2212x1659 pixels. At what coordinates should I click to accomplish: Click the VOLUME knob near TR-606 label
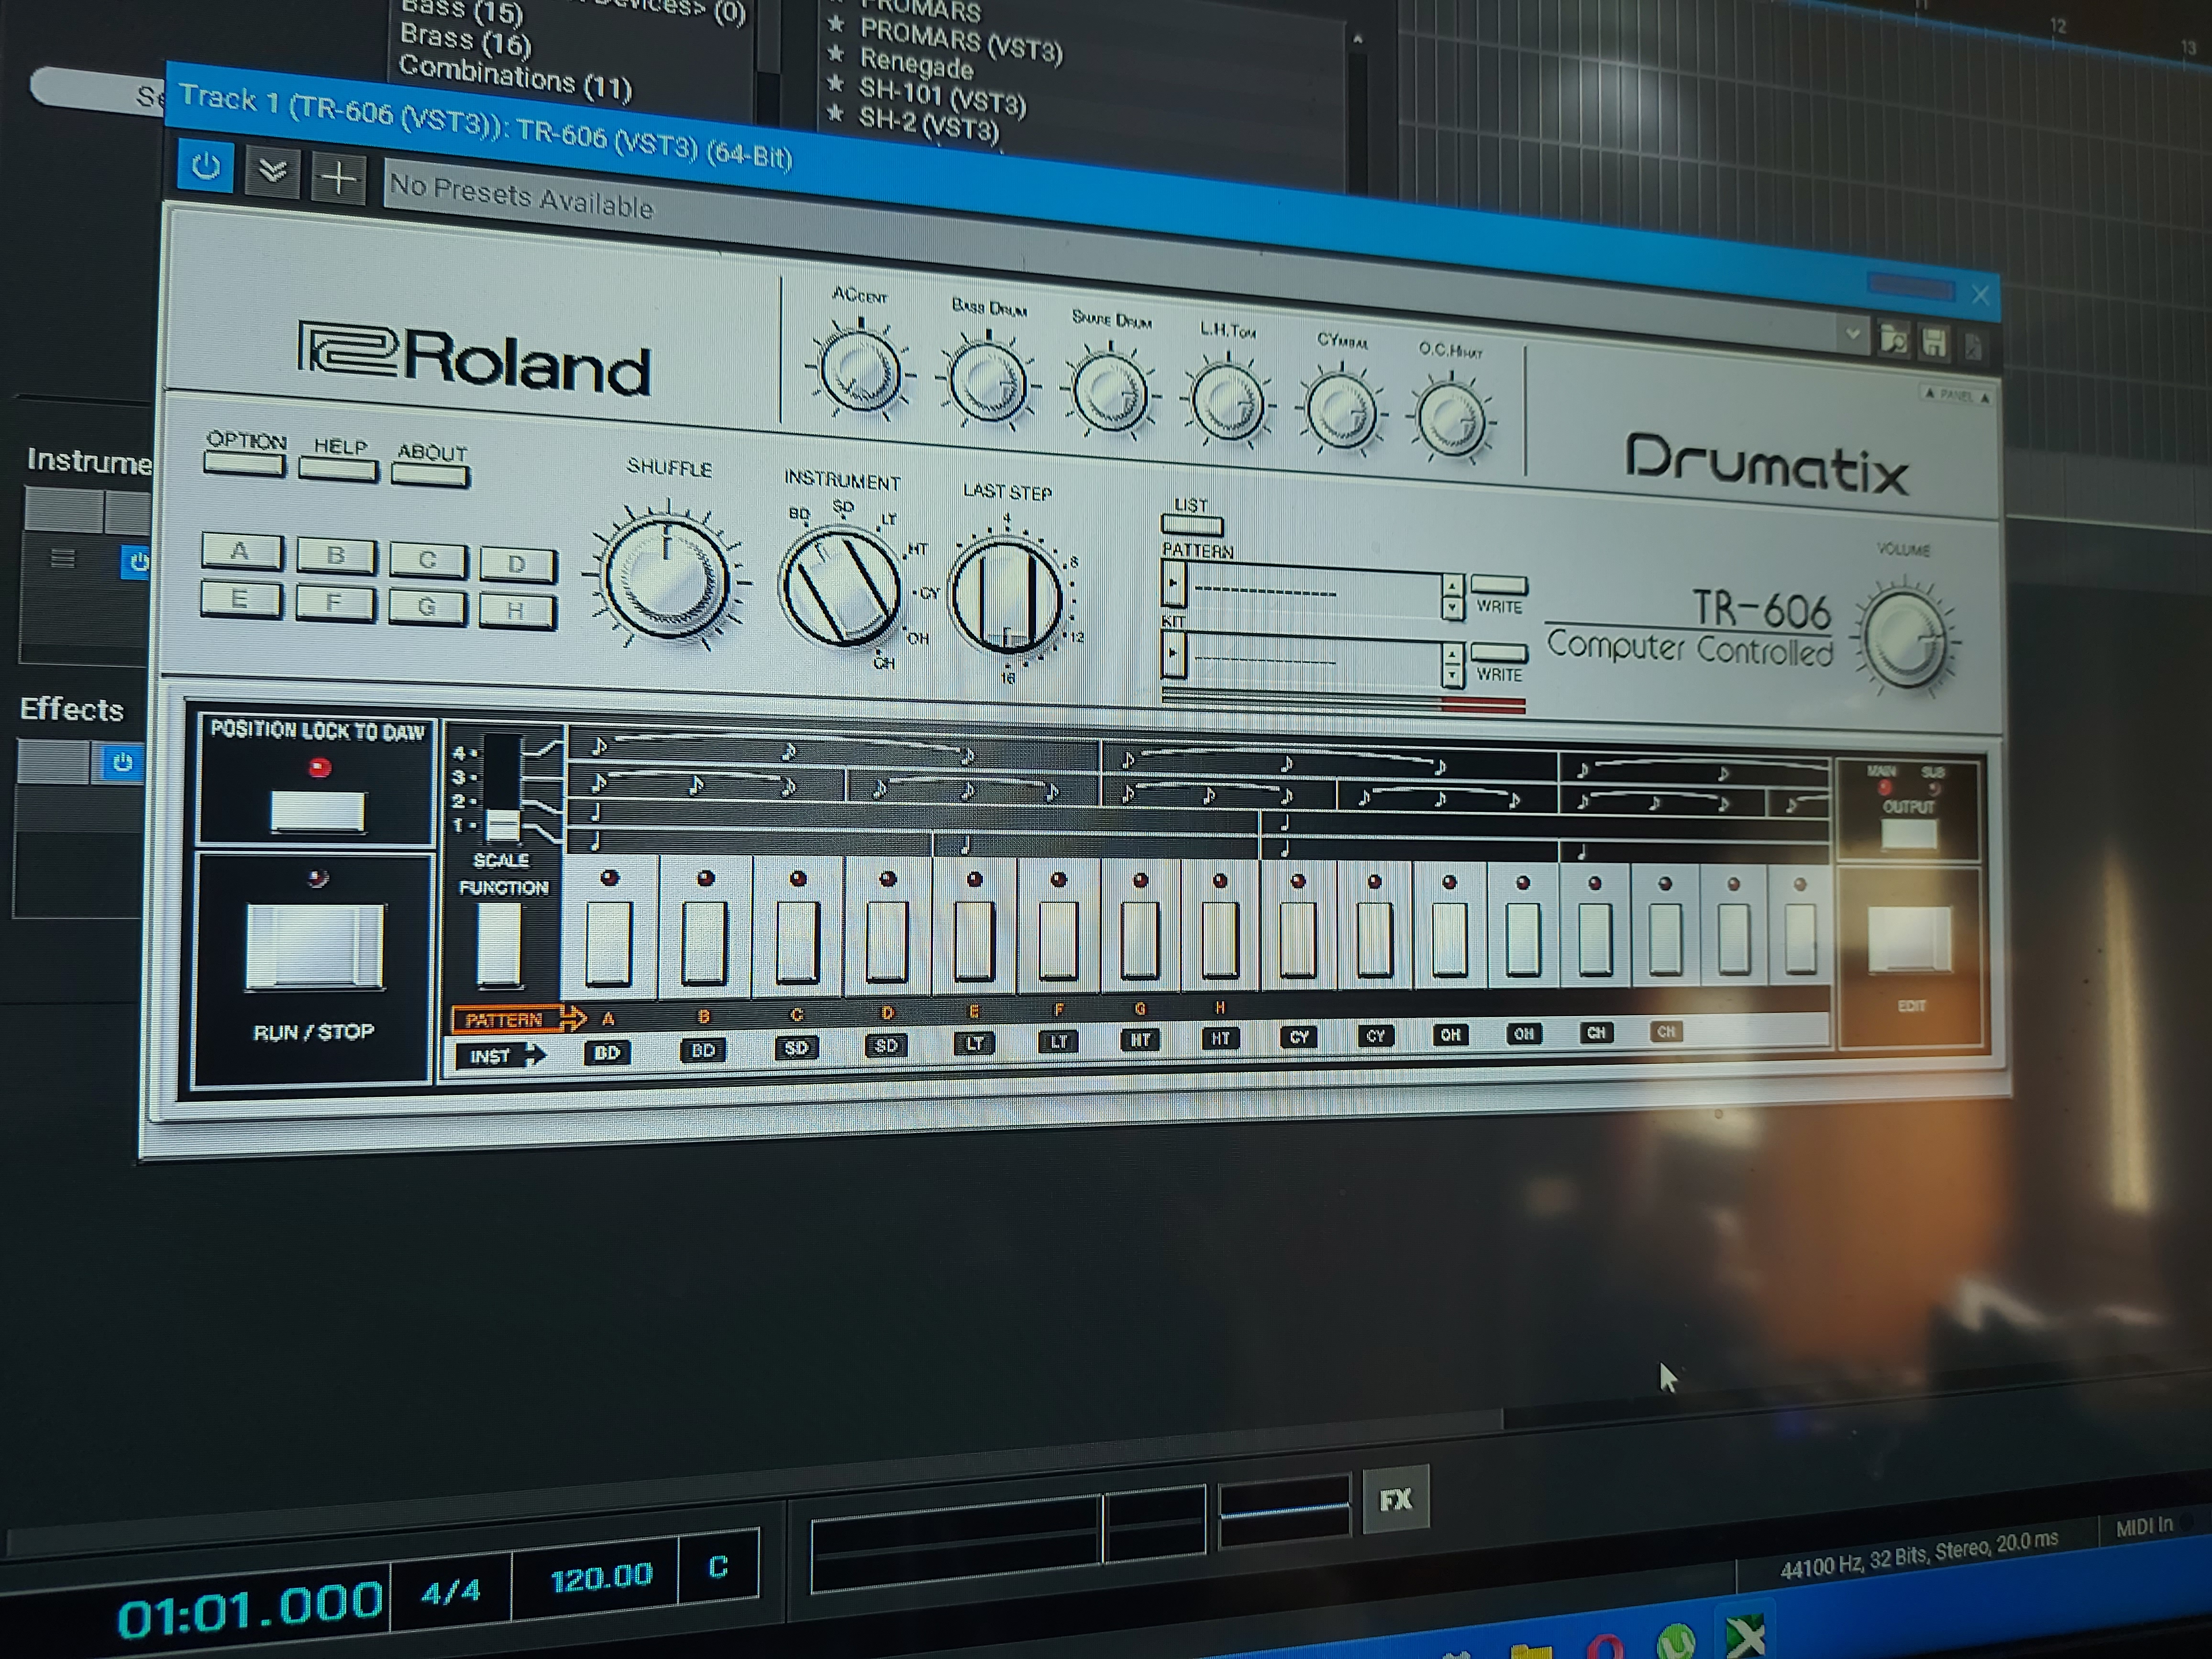[1905, 638]
